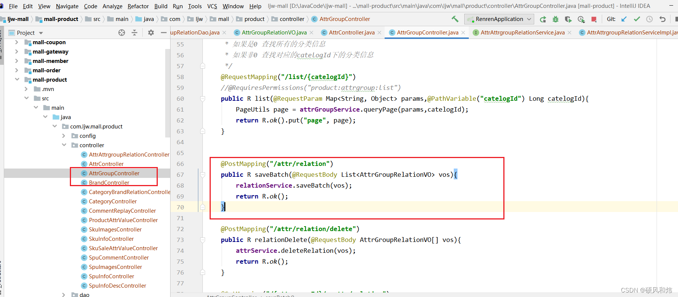The image size is (678, 297).
Task: Expand the mall-order module
Action: coord(17,70)
